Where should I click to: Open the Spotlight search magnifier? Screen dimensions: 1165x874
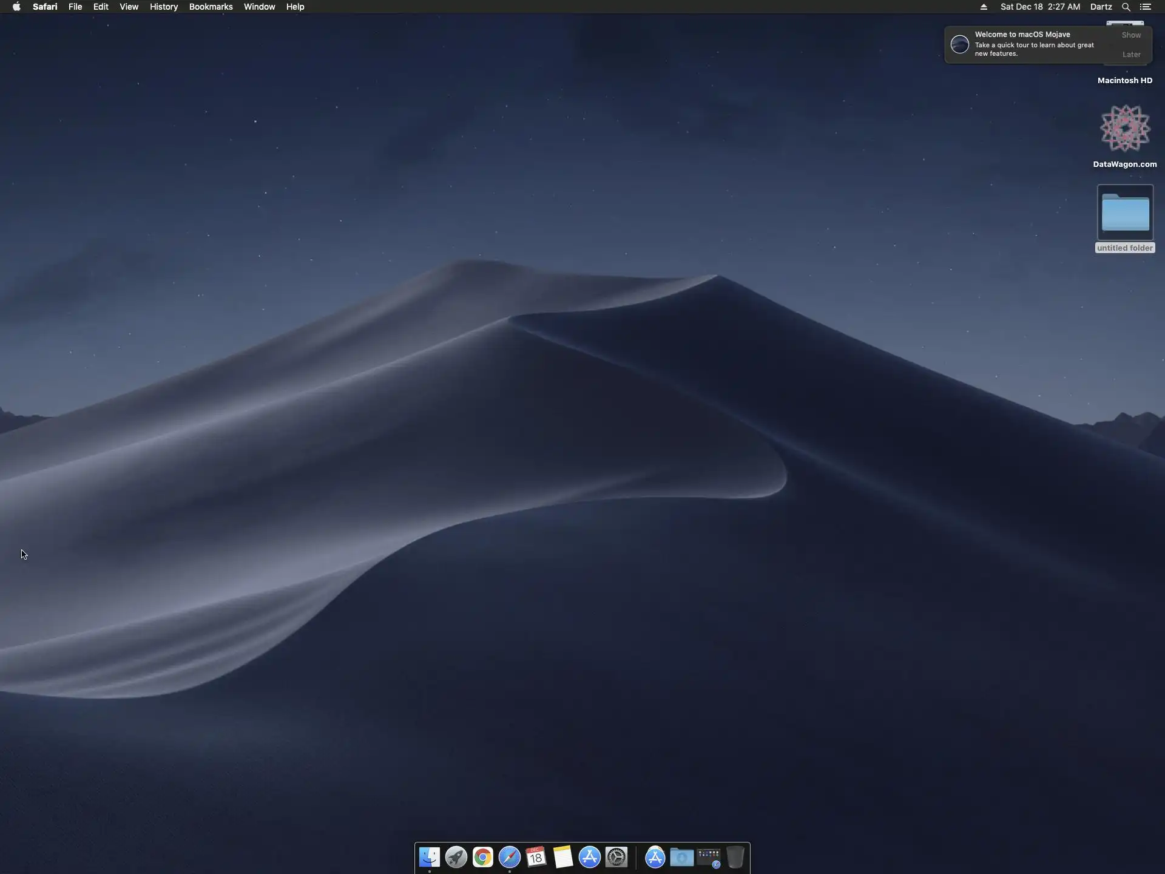[x=1126, y=7]
